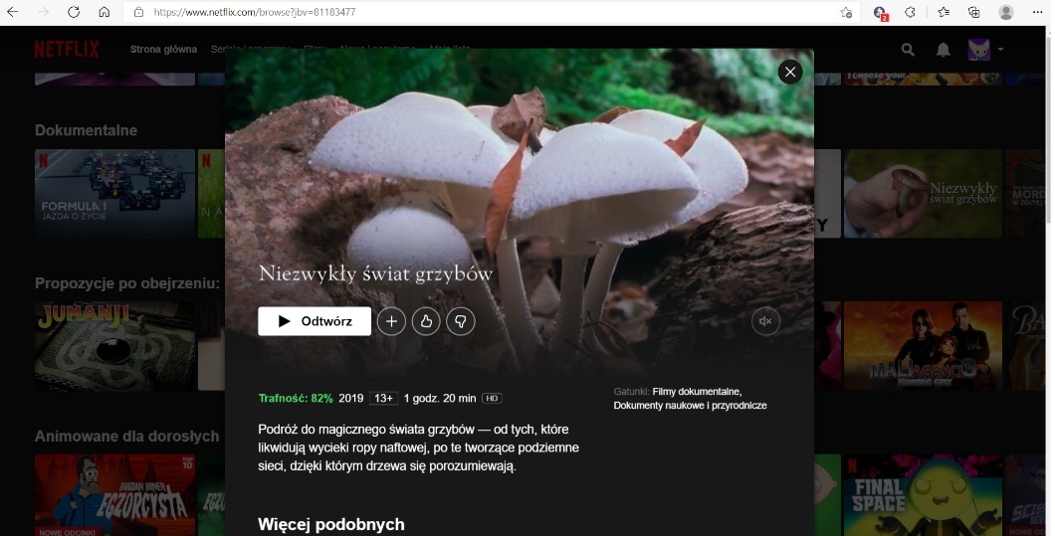Go to browser home page
1055x536 pixels.
(x=105, y=12)
